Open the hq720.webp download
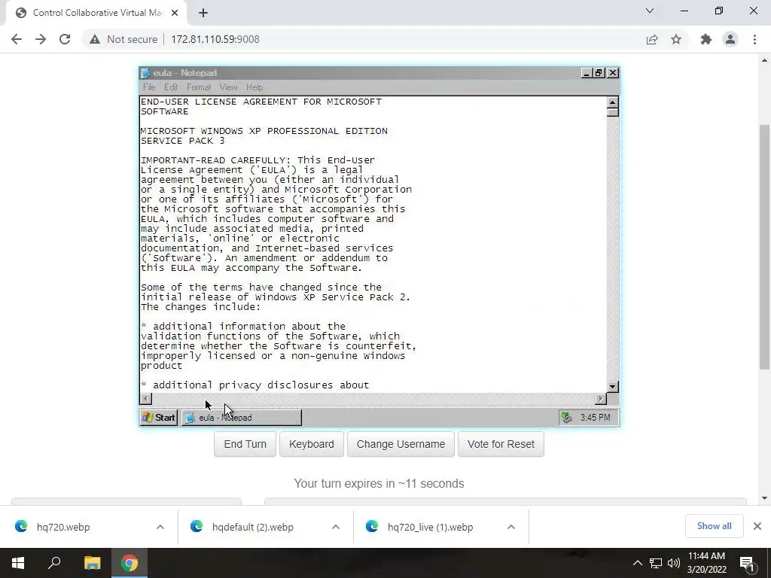The width and height of the screenshot is (771, 578). (63, 527)
